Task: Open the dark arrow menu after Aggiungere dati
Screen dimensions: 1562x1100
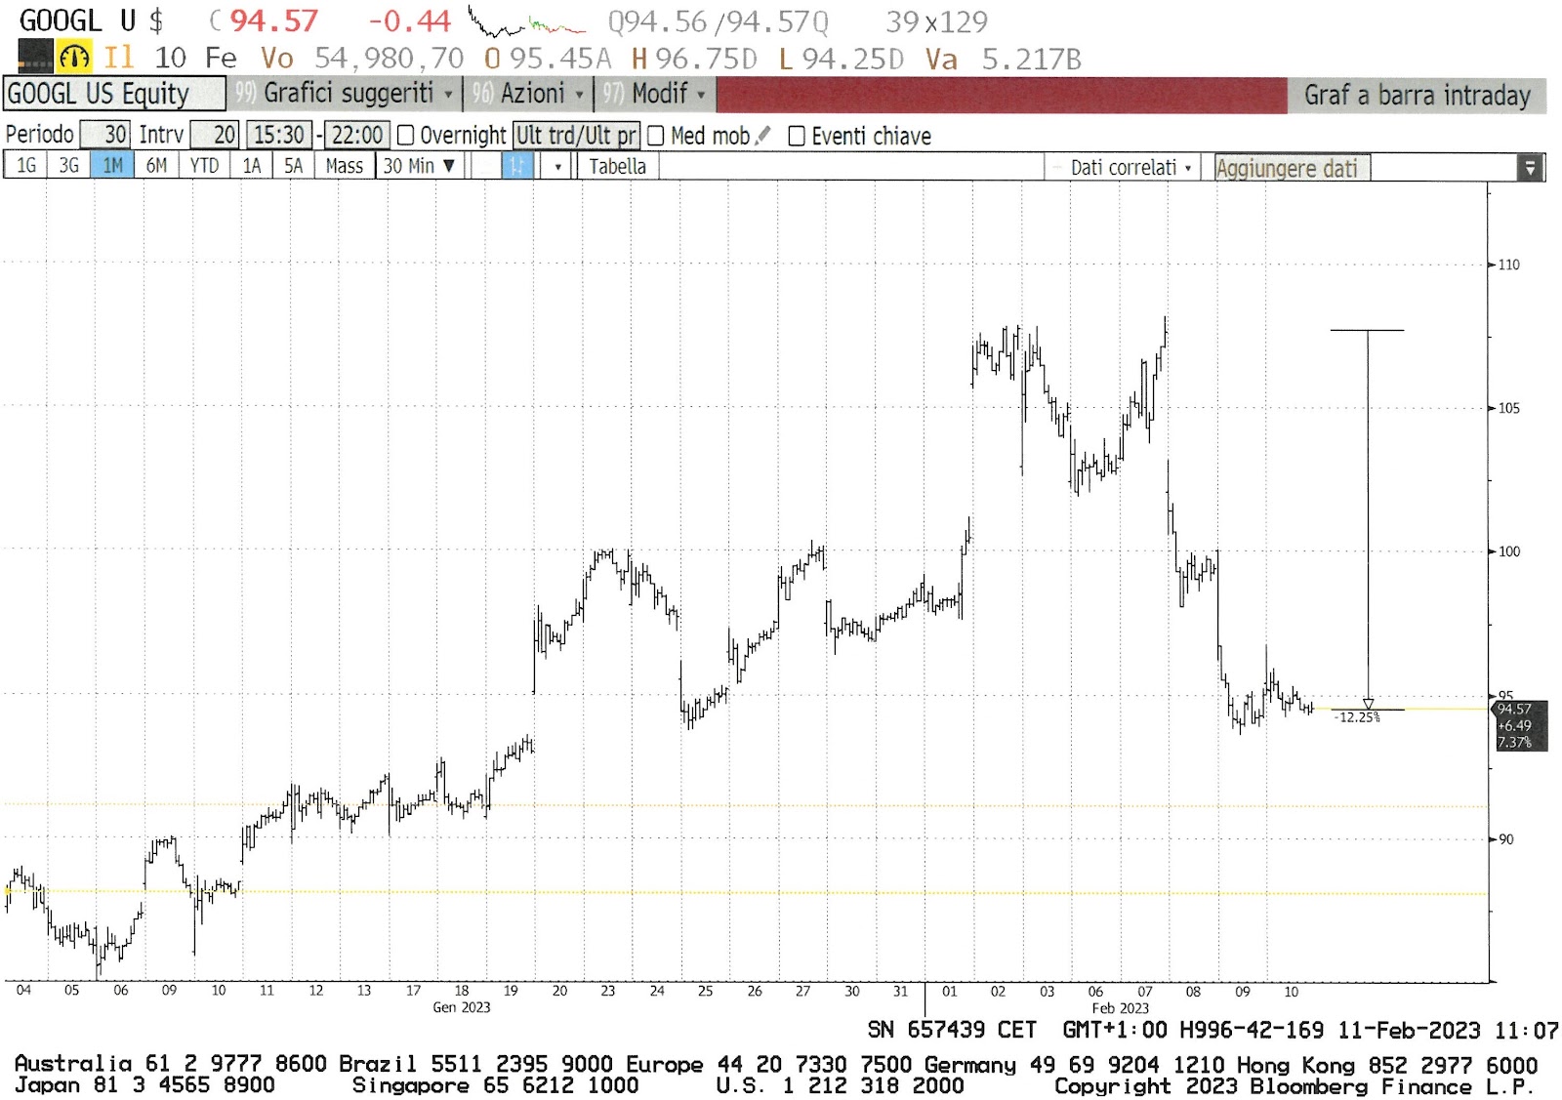Action: pos(1530,168)
